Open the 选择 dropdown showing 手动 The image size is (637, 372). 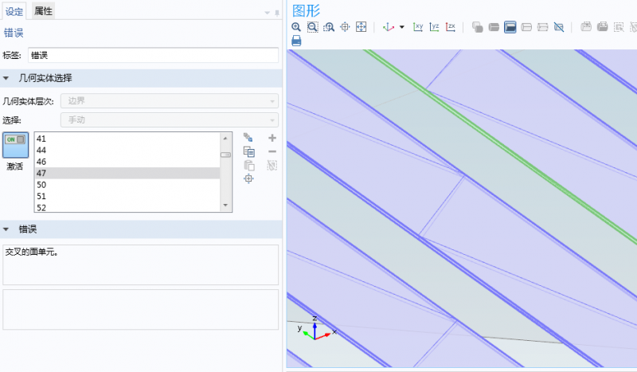tap(170, 120)
